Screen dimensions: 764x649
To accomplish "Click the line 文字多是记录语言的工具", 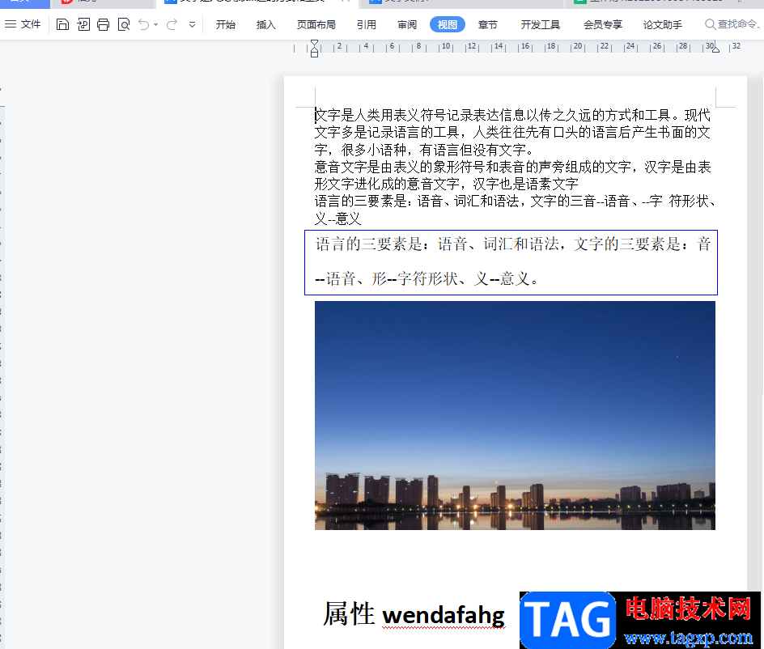I will tap(512, 133).
